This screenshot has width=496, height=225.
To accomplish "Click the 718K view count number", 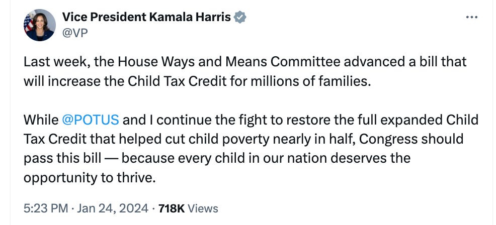I will point(172,208).
